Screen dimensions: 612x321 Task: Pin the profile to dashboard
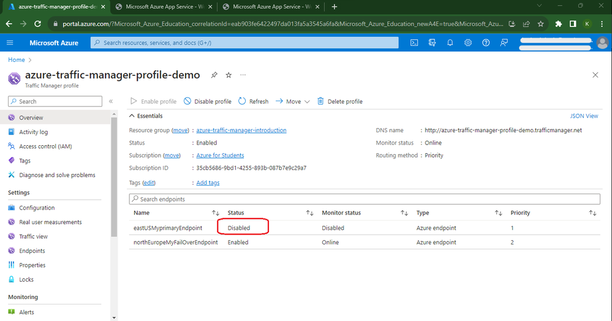pos(214,75)
